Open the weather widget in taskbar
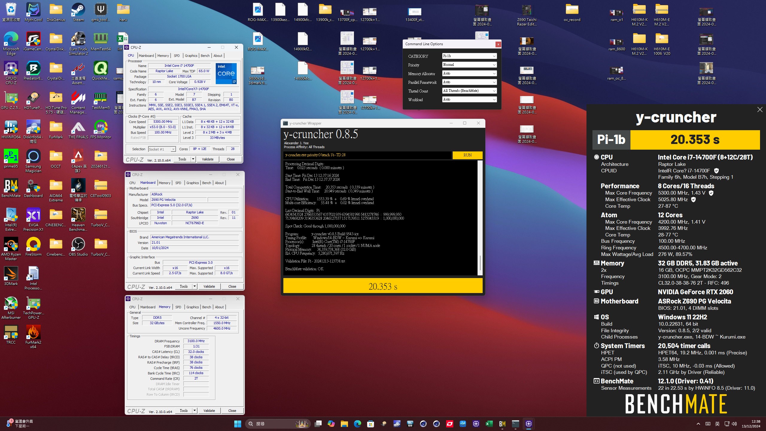 click(x=19, y=424)
